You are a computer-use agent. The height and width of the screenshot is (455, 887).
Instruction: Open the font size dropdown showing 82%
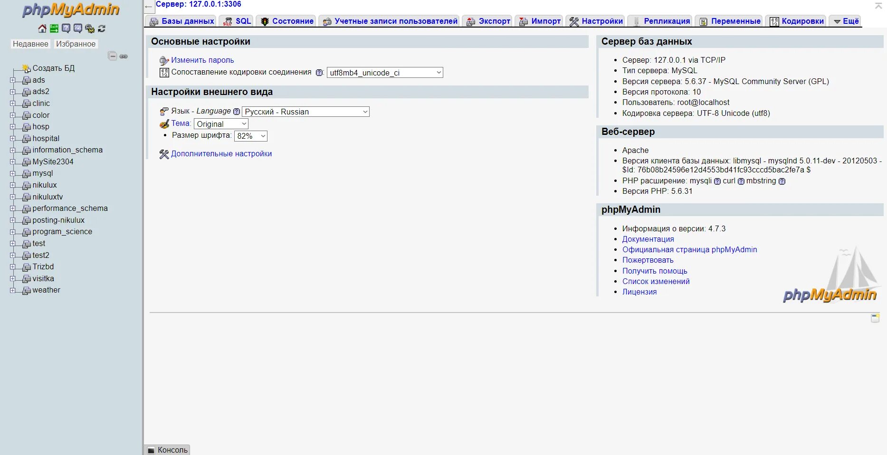(x=251, y=136)
